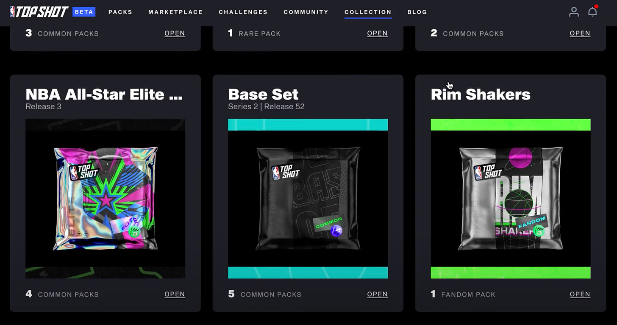Open the 2 common packs row
Image resolution: width=617 pixels, height=325 pixels.
click(x=580, y=33)
